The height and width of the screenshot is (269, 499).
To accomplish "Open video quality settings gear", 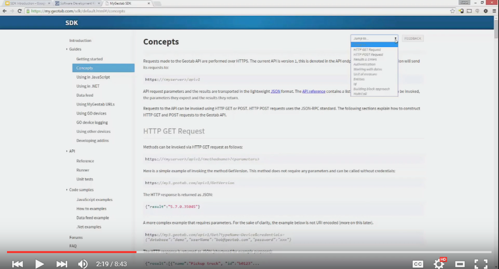I will (x=439, y=264).
